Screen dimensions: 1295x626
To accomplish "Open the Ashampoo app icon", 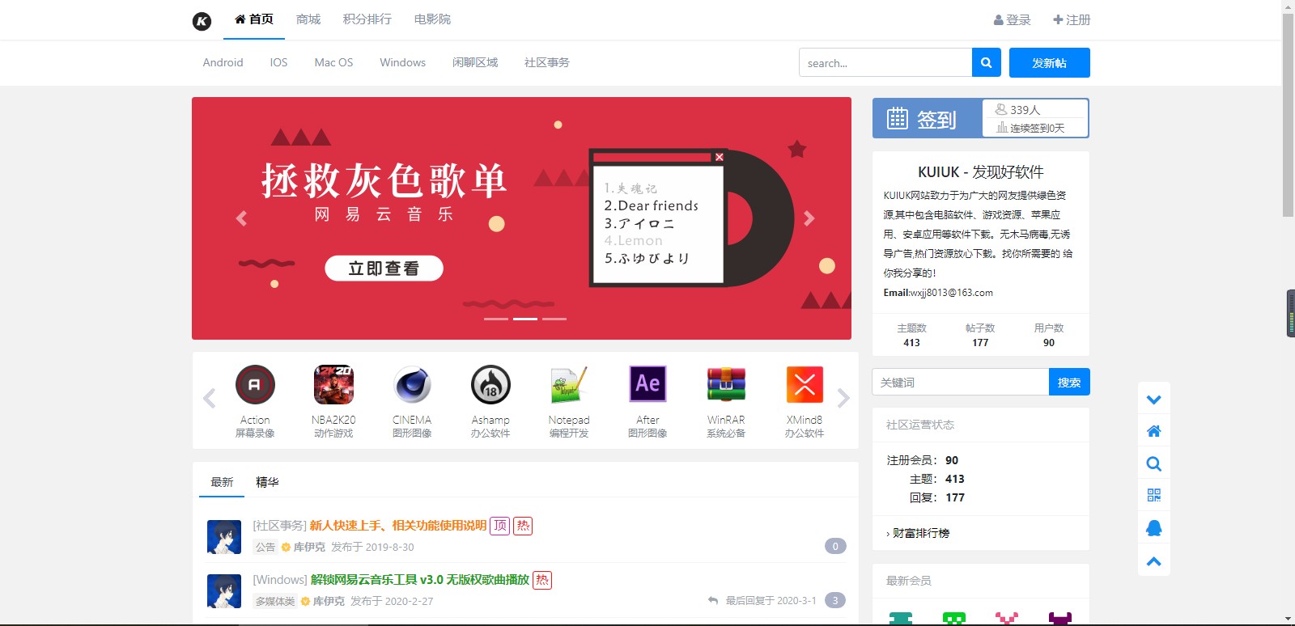I will [490, 384].
